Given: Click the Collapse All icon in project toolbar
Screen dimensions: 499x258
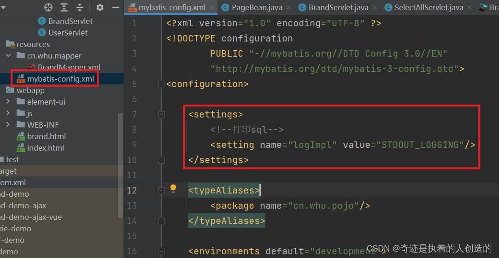Looking at the screenshot, I should pos(80,7).
